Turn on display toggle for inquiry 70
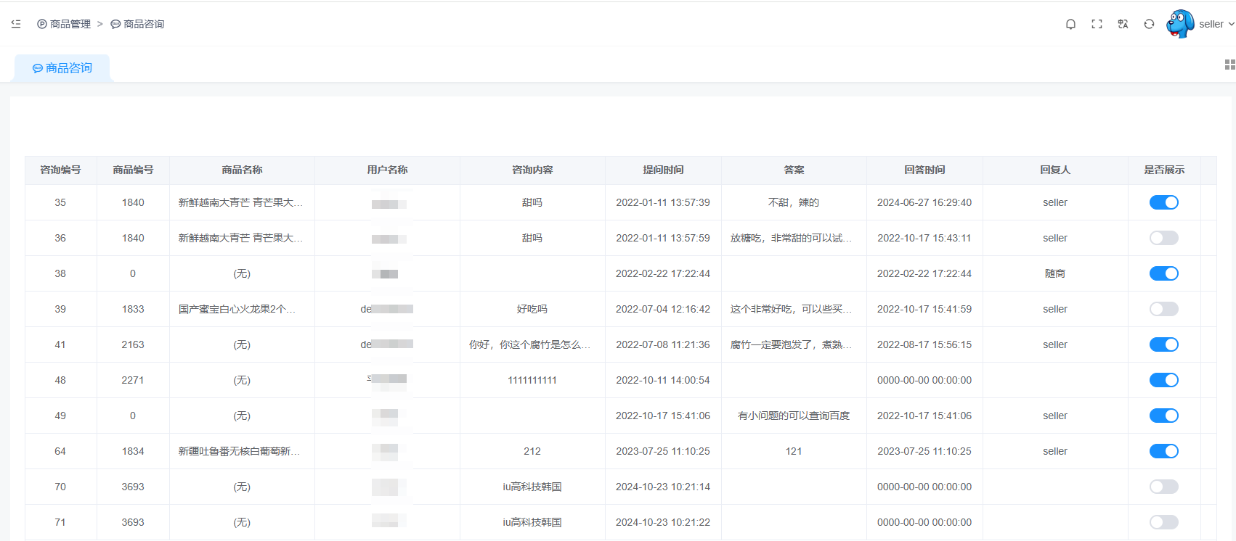 point(1163,487)
